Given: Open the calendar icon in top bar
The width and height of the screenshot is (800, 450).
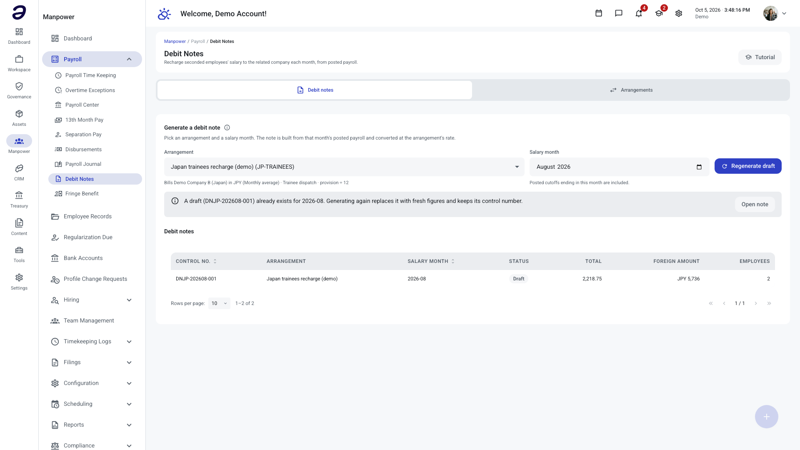Looking at the screenshot, I should point(599,13).
